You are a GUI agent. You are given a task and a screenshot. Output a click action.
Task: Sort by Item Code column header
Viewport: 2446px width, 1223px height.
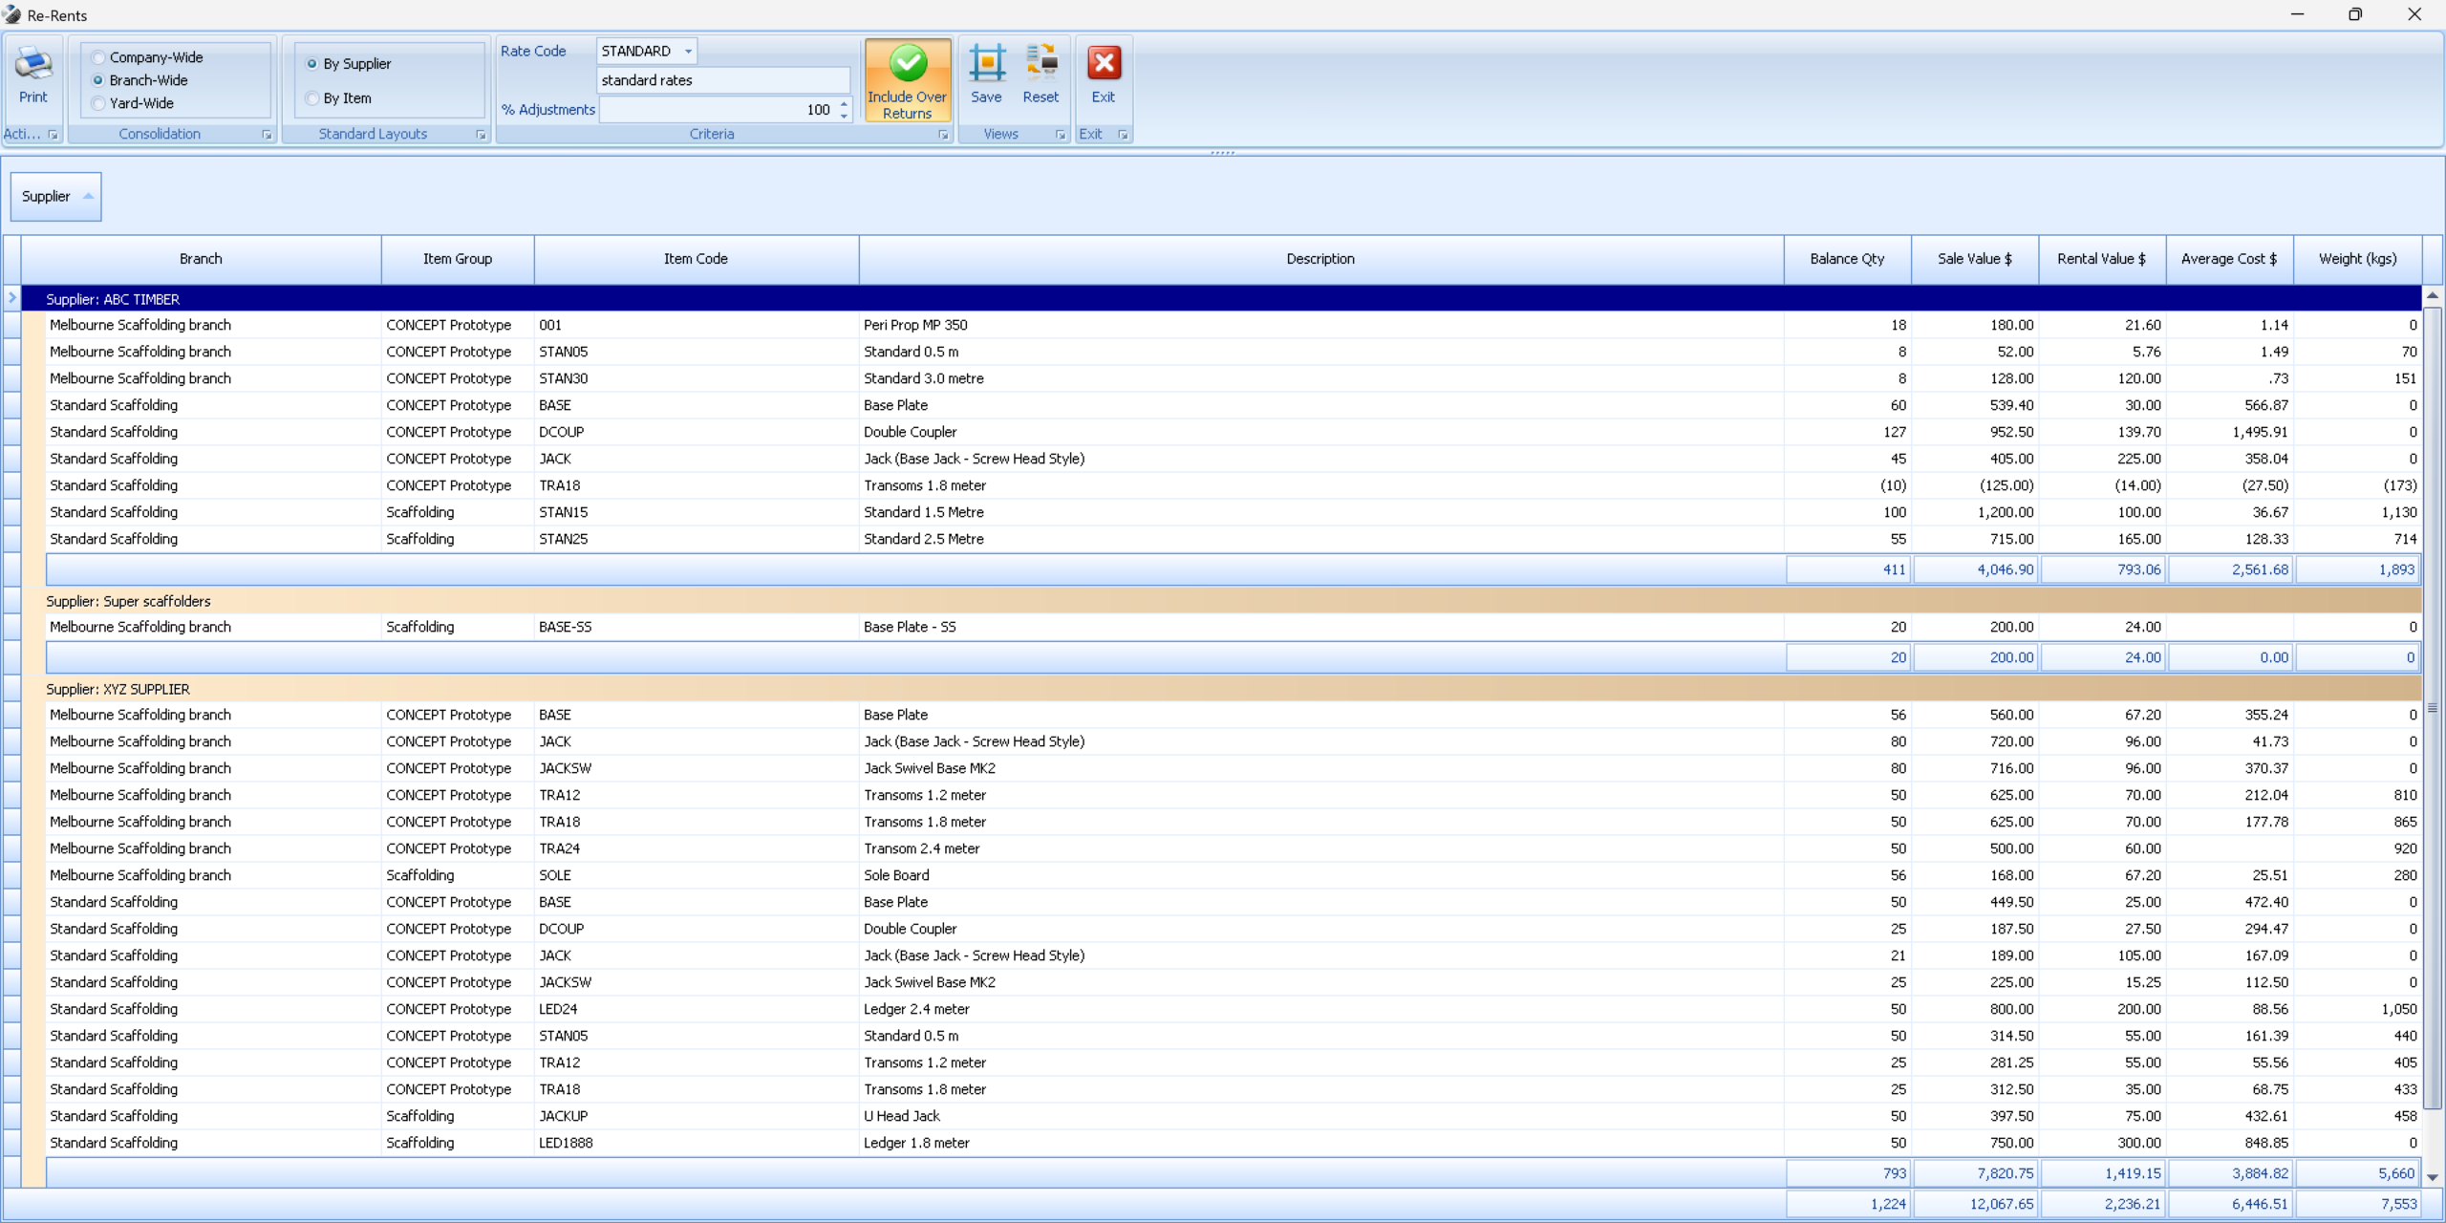tap(696, 259)
